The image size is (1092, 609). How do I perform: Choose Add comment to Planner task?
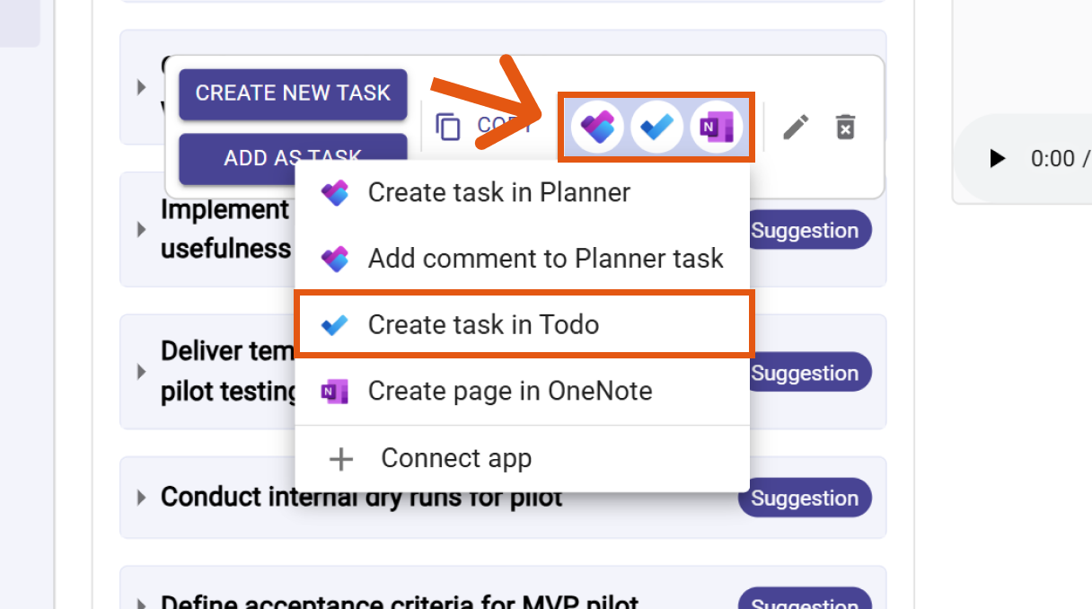point(545,259)
